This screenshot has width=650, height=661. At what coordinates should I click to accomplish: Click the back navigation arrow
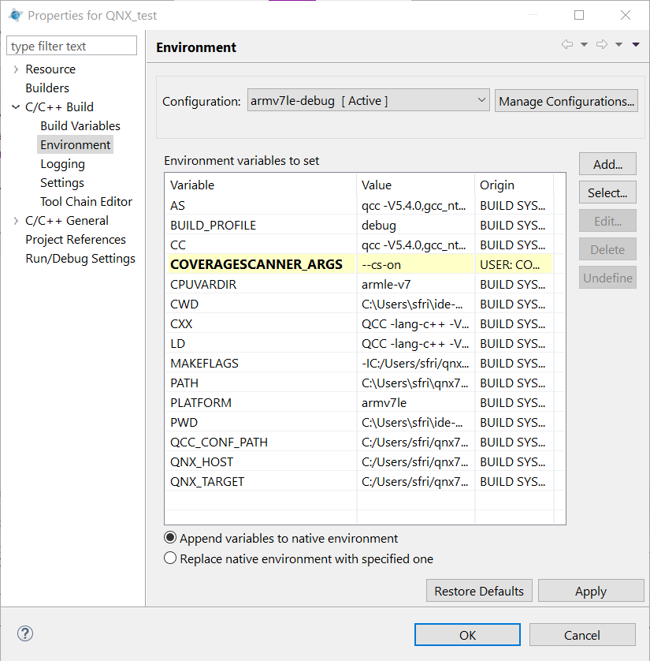coord(567,44)
